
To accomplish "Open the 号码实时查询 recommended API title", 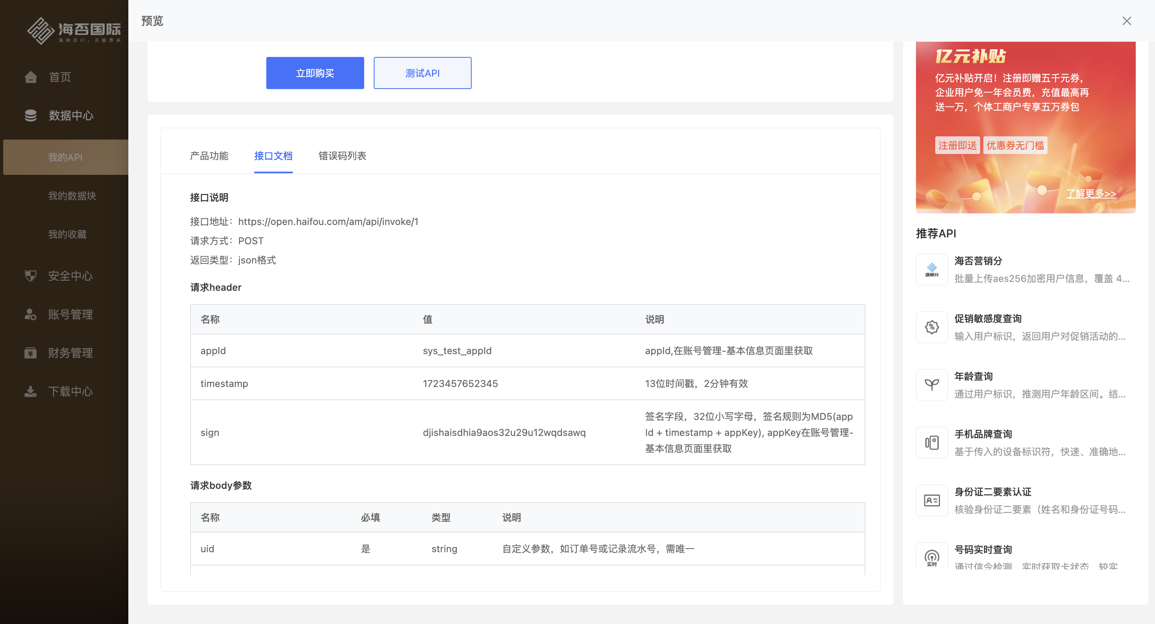I will tap(983, 550).
